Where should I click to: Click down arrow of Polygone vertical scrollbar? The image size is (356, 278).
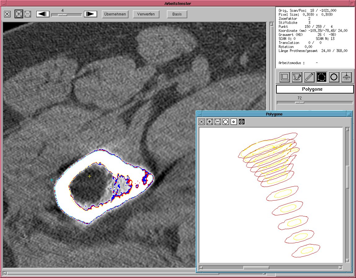(347, 260)
